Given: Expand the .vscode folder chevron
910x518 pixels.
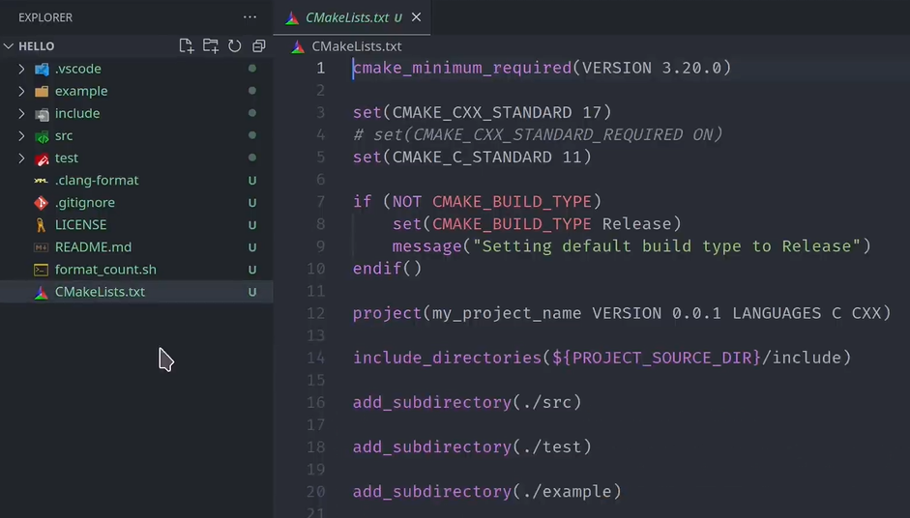Looking at the screenshot, I should [21, 69].
